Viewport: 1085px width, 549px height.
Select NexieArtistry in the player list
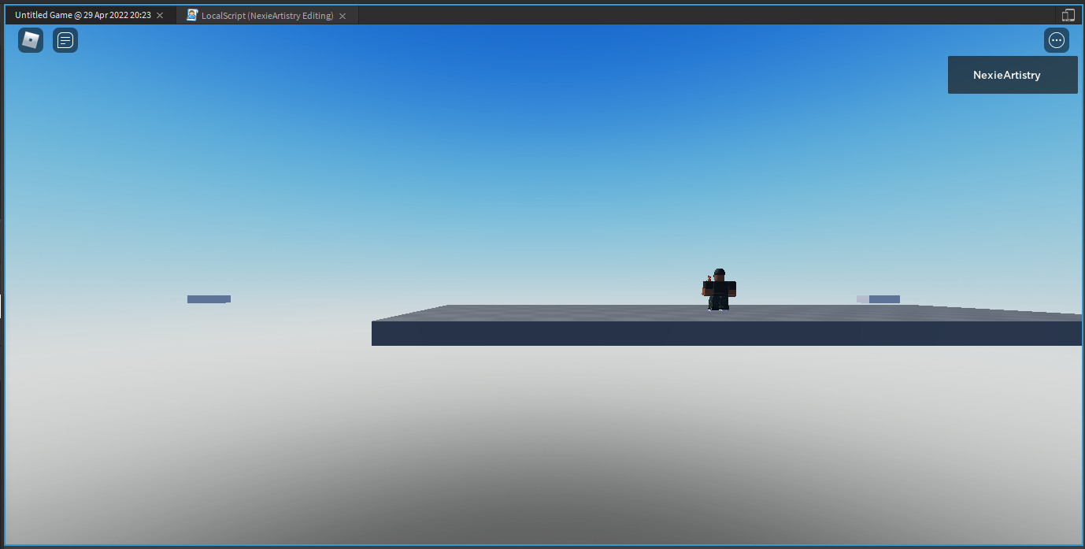1013,75
